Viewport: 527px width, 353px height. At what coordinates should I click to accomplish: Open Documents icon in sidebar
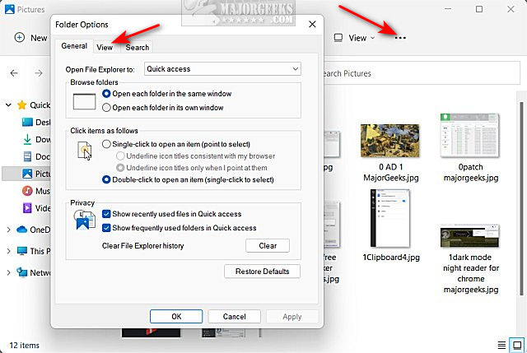[x=27, y=156]
